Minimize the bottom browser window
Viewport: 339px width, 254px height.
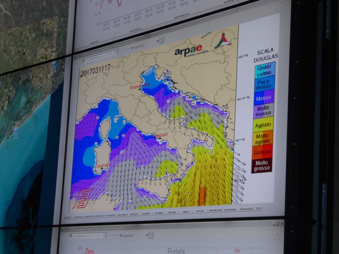[274, 224]
